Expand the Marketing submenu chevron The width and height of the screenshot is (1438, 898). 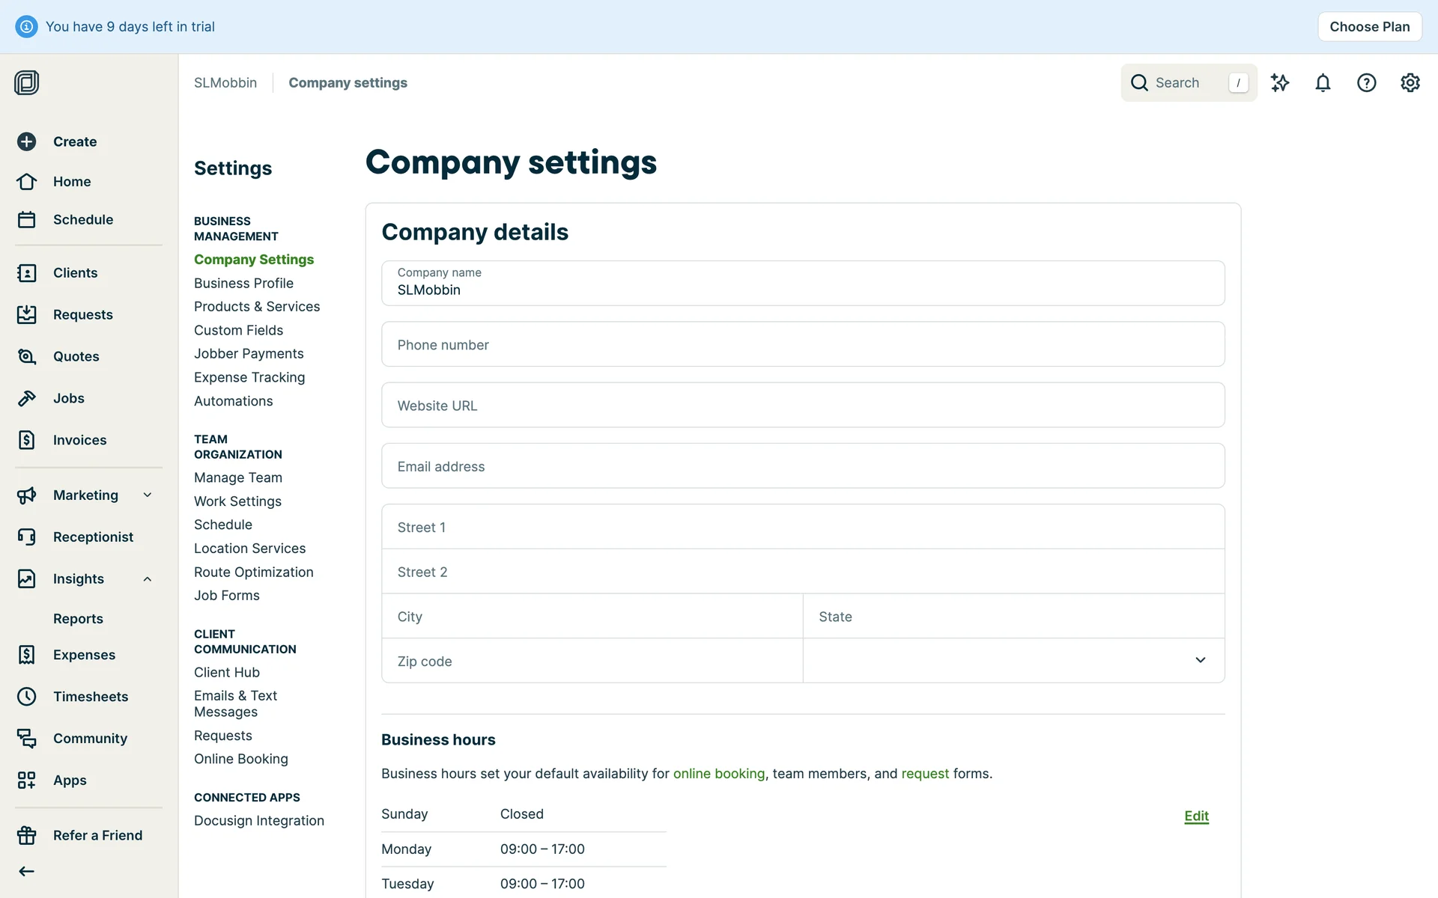tap(148, 495)
